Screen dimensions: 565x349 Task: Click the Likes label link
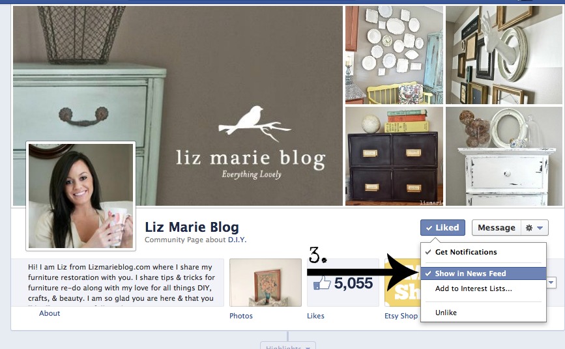pos(315,316)
